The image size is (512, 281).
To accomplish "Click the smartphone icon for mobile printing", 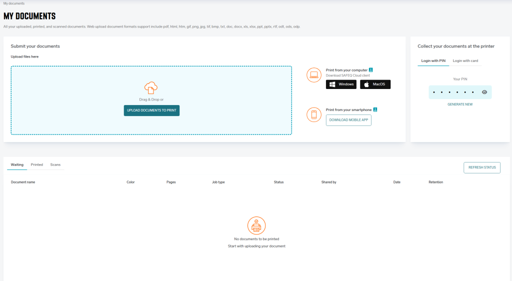I will 313,114.
